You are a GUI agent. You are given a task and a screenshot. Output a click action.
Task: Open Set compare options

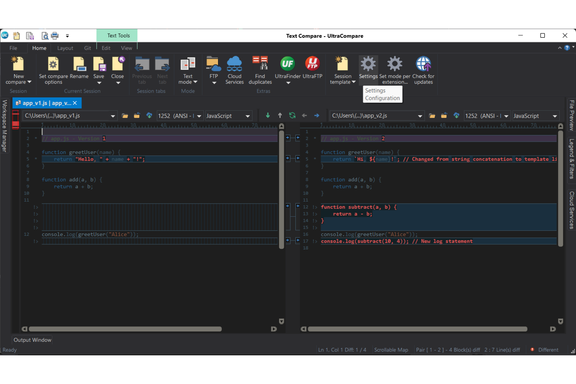[53, 70]
